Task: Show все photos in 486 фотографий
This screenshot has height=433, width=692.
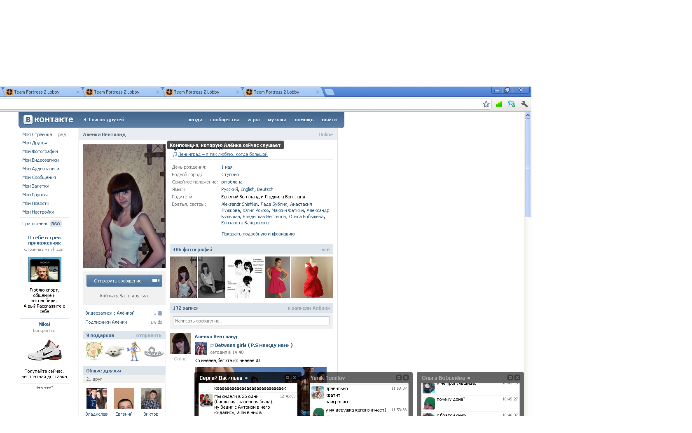Action: coord(325,249)
